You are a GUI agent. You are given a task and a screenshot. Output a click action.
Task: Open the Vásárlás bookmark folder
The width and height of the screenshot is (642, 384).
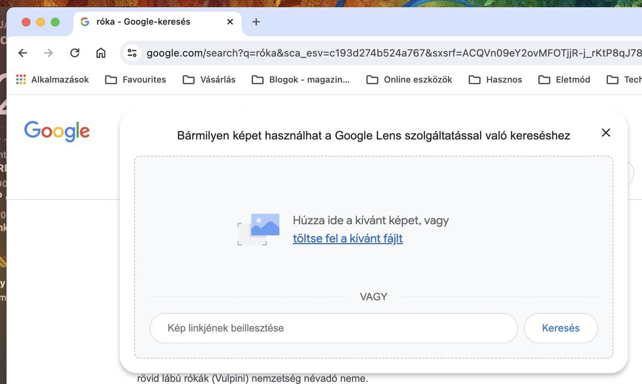pyautogui.click(x=209, y=80)
